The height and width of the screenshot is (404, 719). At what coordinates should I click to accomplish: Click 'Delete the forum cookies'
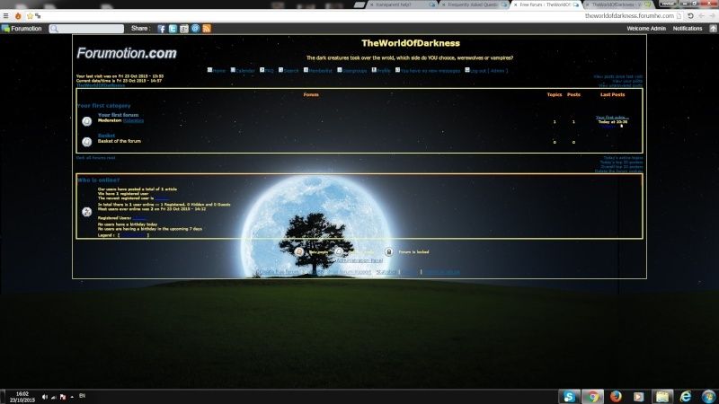click(x=618, y=171)
